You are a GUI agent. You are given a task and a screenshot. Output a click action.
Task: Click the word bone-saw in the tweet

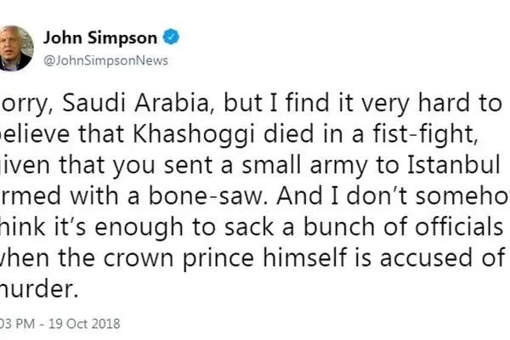click(x=208, y=195)
